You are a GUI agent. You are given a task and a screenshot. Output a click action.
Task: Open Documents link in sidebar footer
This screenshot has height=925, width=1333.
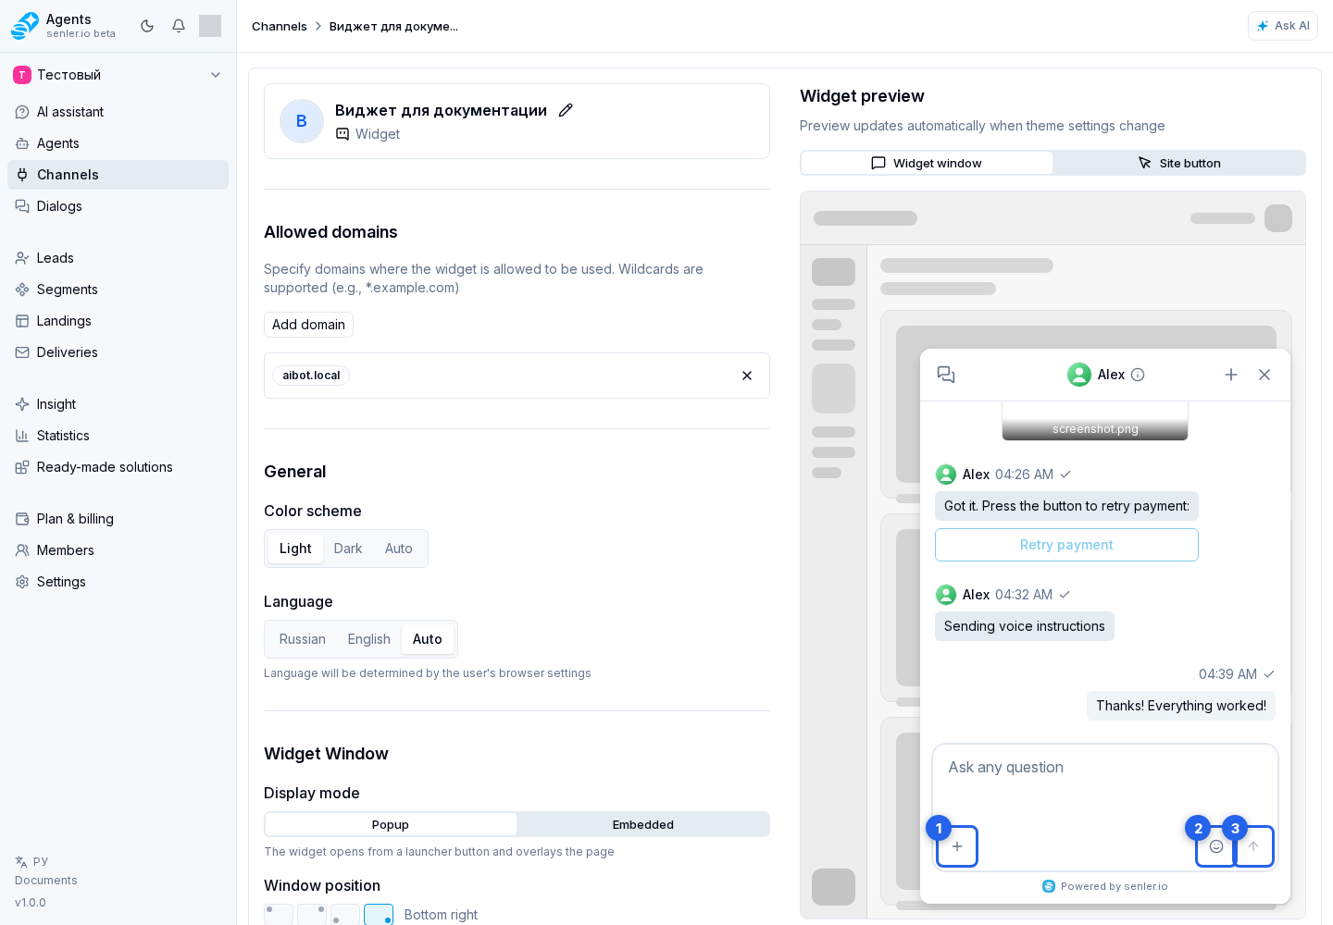46,881
